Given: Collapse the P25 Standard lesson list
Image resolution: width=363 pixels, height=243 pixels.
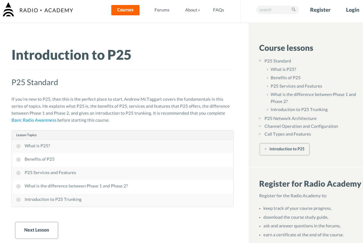Looking at the screenshot, I should 260,61.
